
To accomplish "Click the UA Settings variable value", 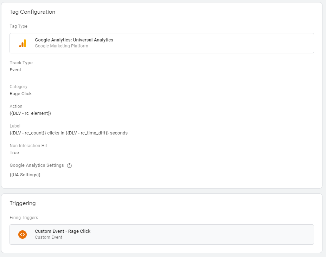I will point(25,175).
